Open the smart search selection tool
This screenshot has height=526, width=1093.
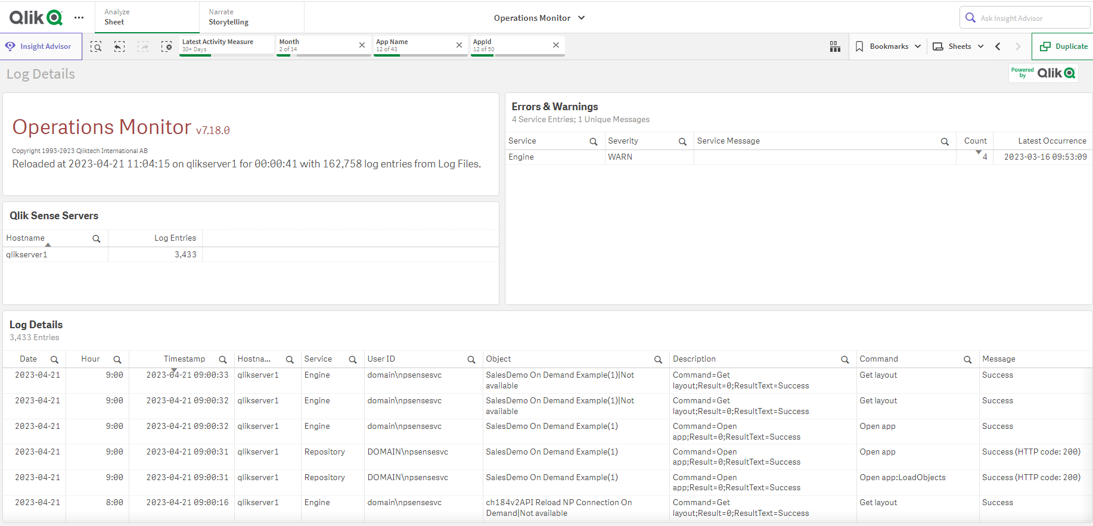tap(96, 46)
